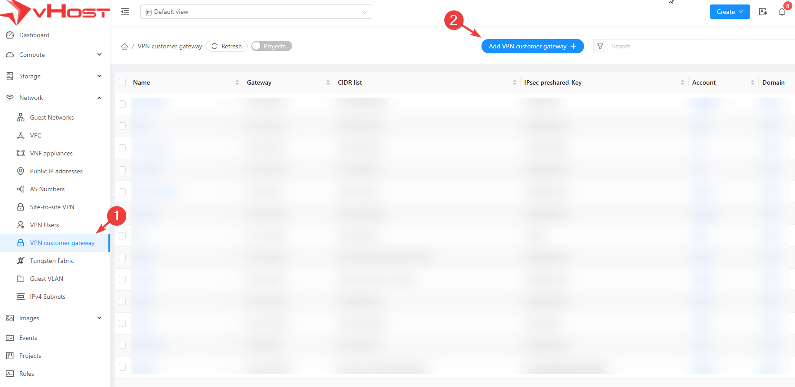Open the Create dropdown button
This screenshot has width=795, height=387.
tap(730, 12)
